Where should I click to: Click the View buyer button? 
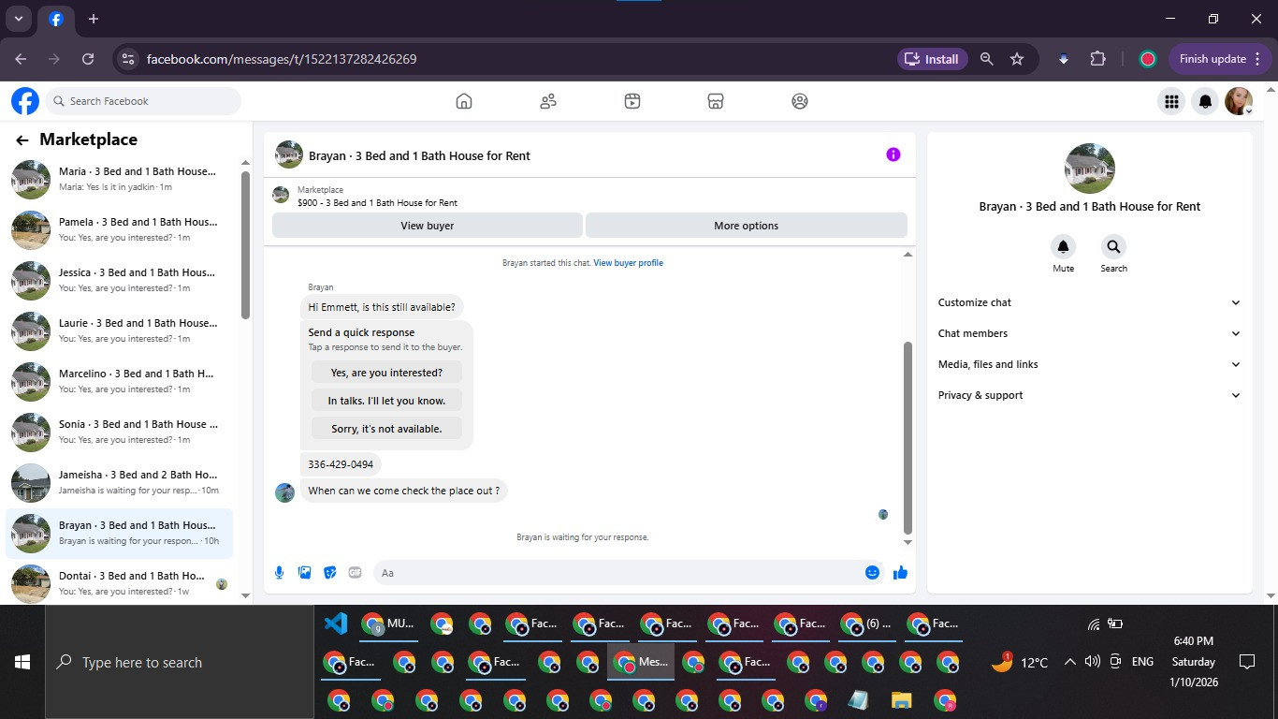428,226
